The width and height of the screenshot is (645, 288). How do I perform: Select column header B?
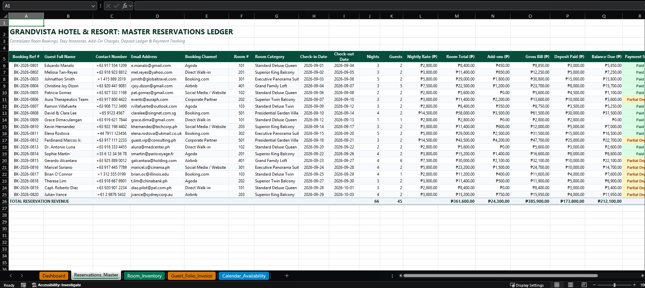click(68, 16)
